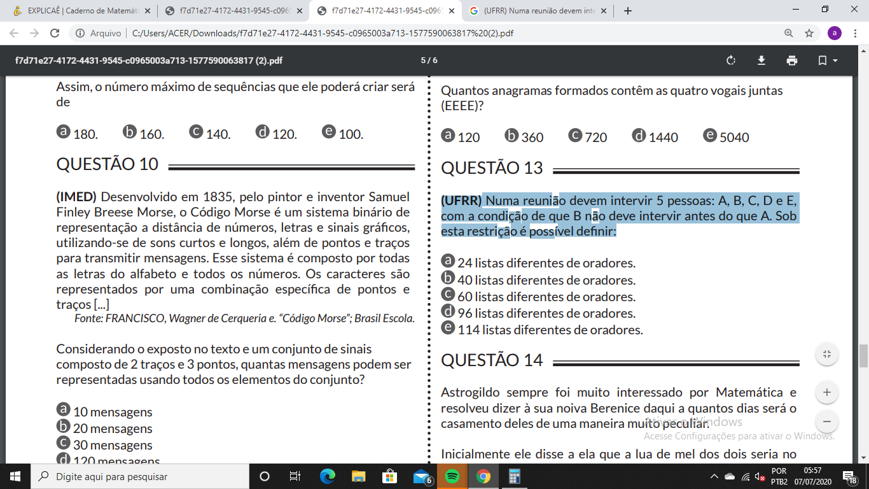Click the PDF file name title
The height and width of the screenshot is (489, 869).
[x=149, y=60]
